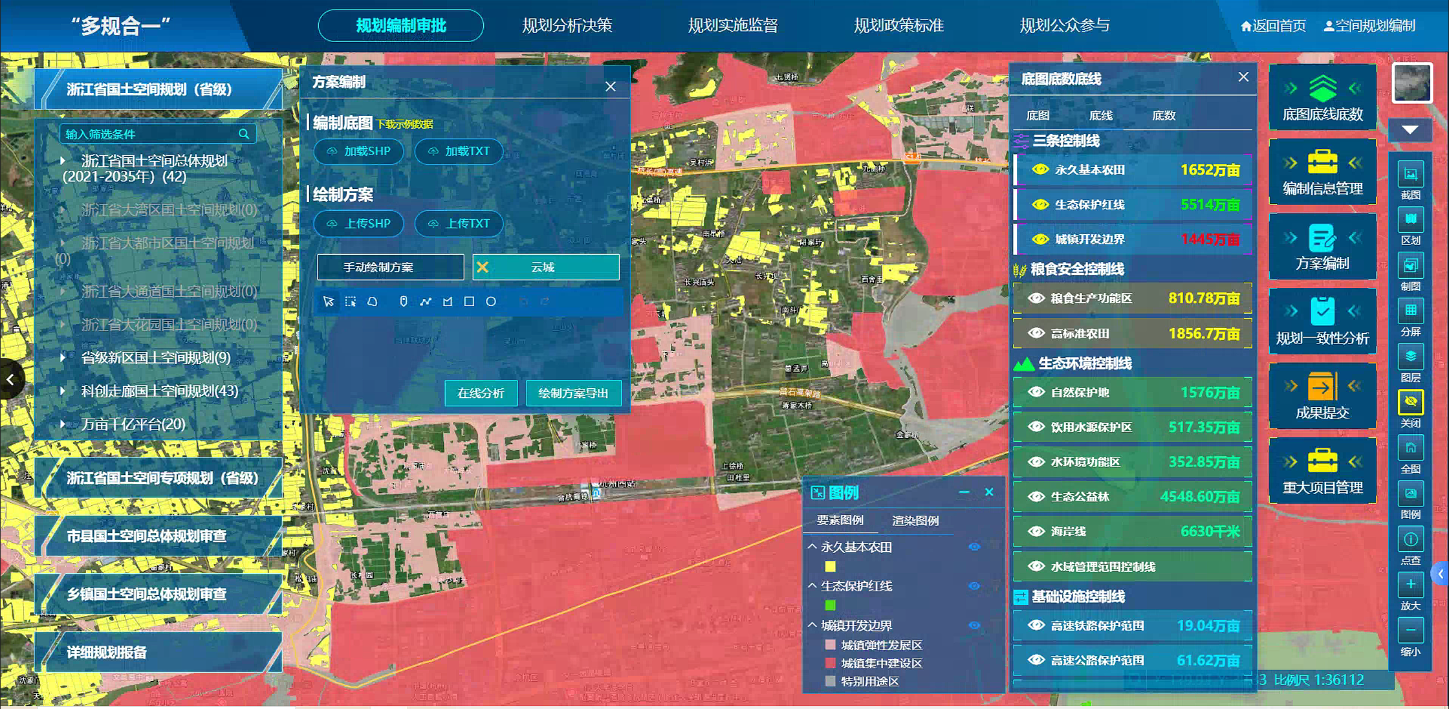Click the 点查 point query icon

click(x=1410, y=540)
